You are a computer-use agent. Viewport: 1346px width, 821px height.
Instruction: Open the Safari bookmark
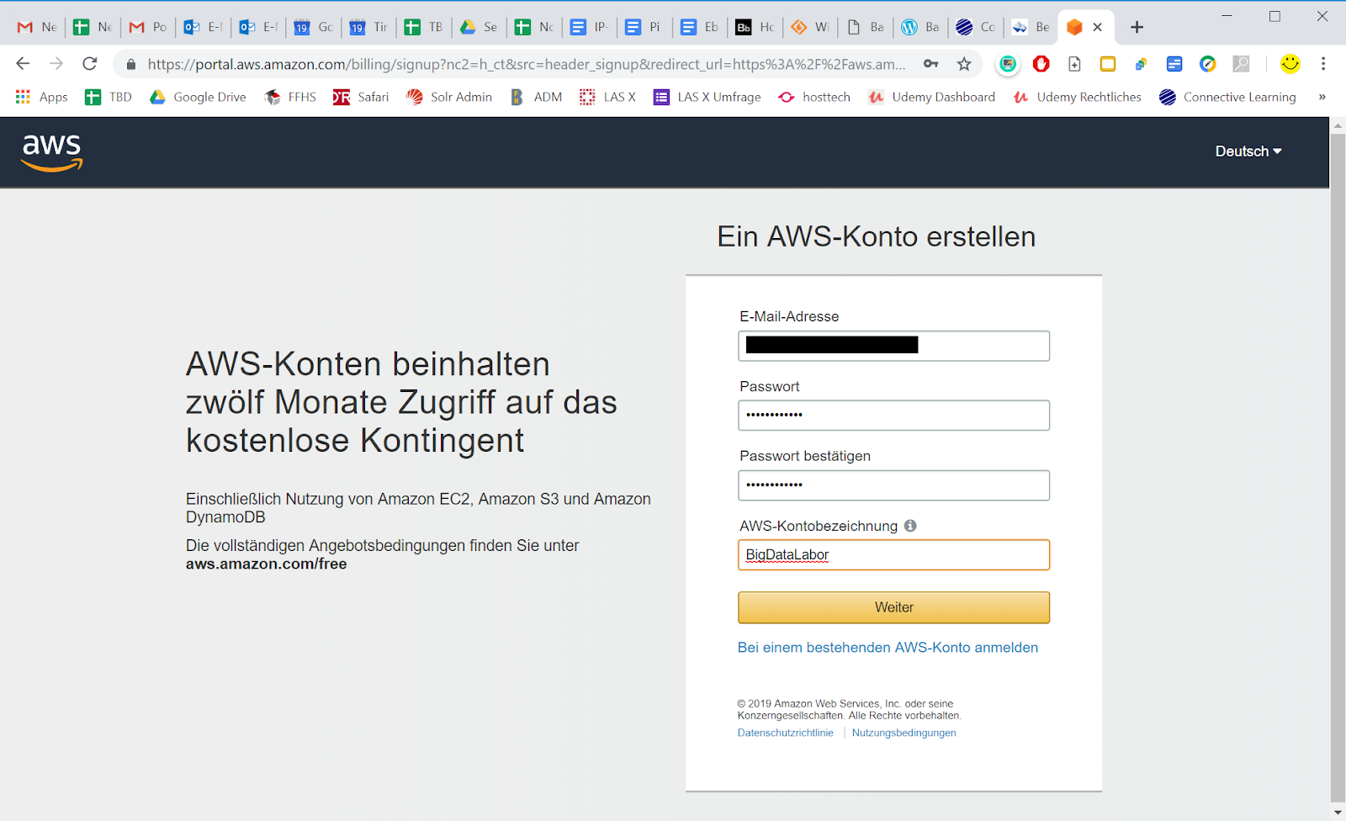coord(361,97)
